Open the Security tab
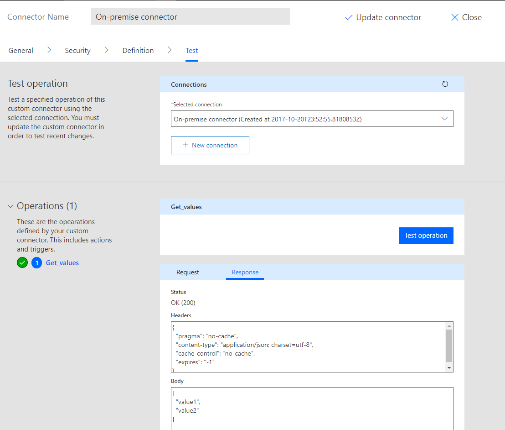505x430 pixels. pyautogui.click(x=77, y=51)
